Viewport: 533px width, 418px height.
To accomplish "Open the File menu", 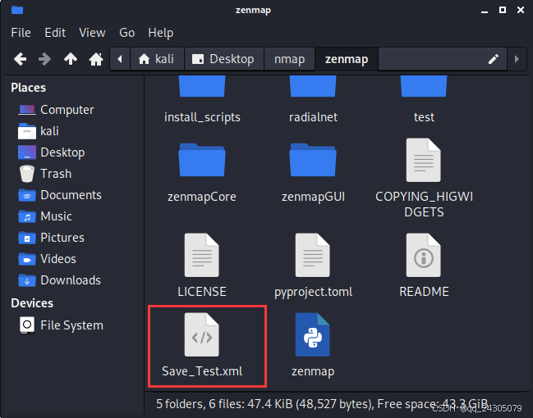I will 21,33.
